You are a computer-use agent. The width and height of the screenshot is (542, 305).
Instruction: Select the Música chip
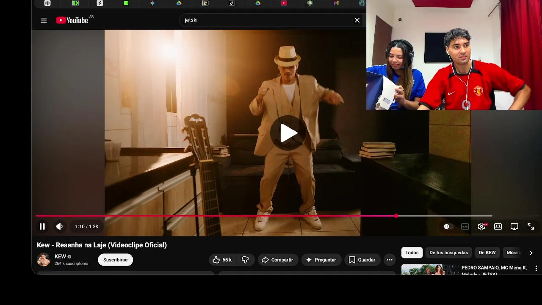(x=513, y=252)
